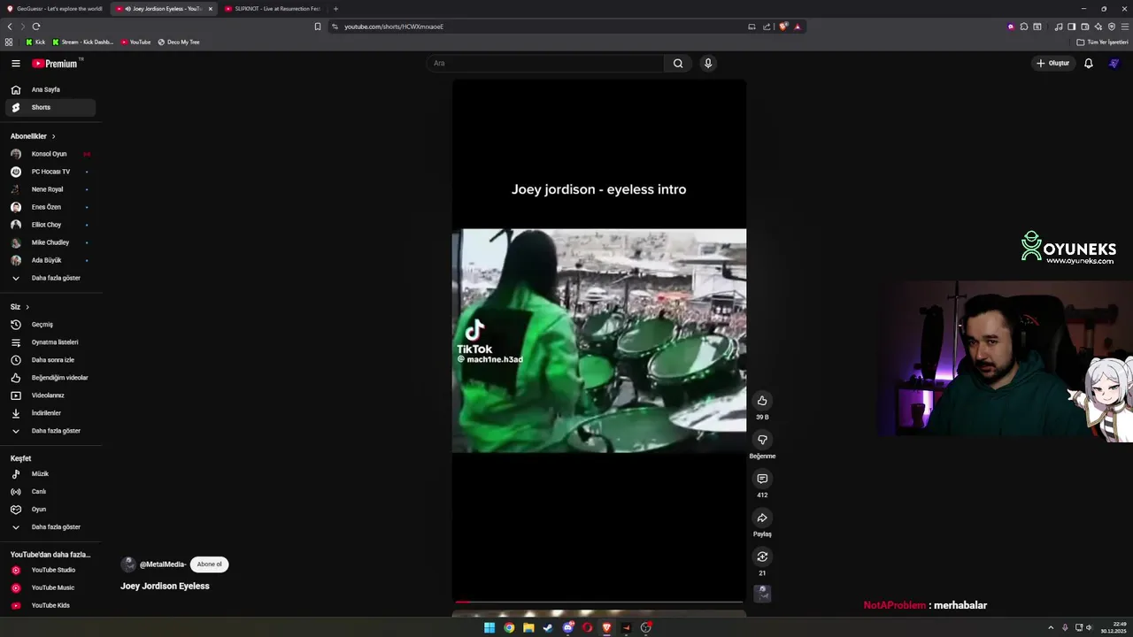1133x637 pixels.
Task: Open the Tüm Yer İşaretleri folder
Action: 1102,42
